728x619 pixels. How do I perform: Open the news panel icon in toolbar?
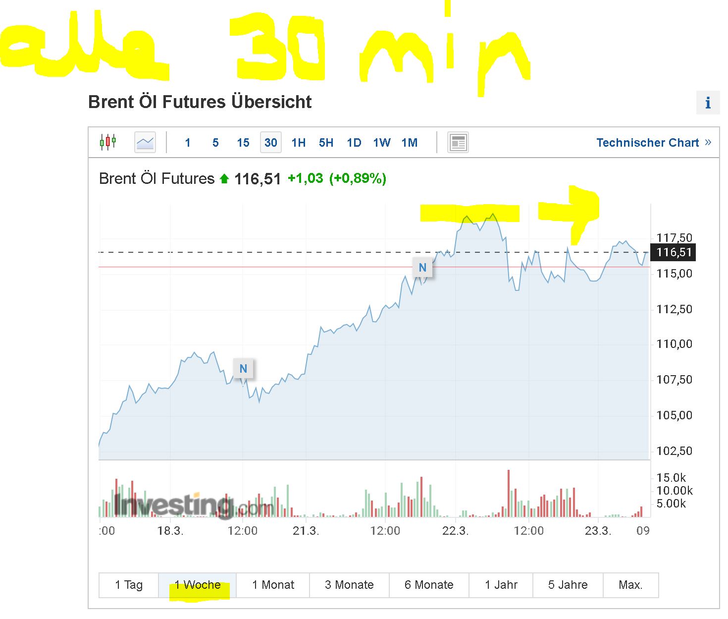pyautogui.click(x=458, y=143)
